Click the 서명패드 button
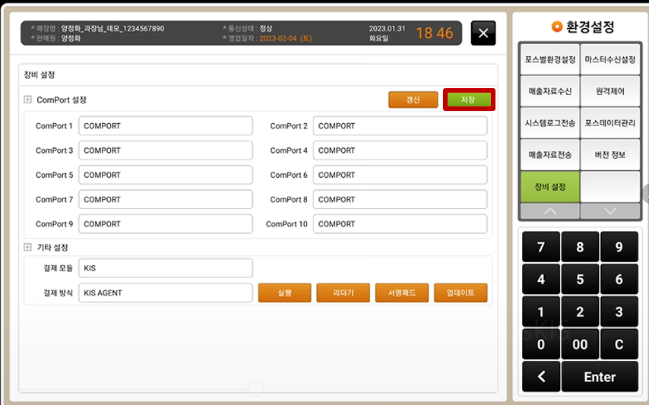Viewport: 649px width, 405px height. click(x=402, y=293)
